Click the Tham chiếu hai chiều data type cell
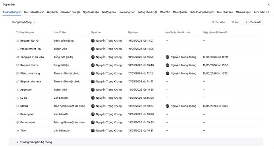274x149 pixels. (66, 73)
